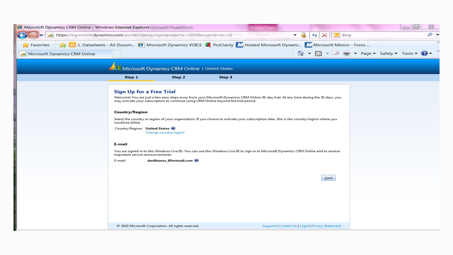453x255 pixels.
Task: Show help icon next to the e-mail address
Action: point(197,160)
